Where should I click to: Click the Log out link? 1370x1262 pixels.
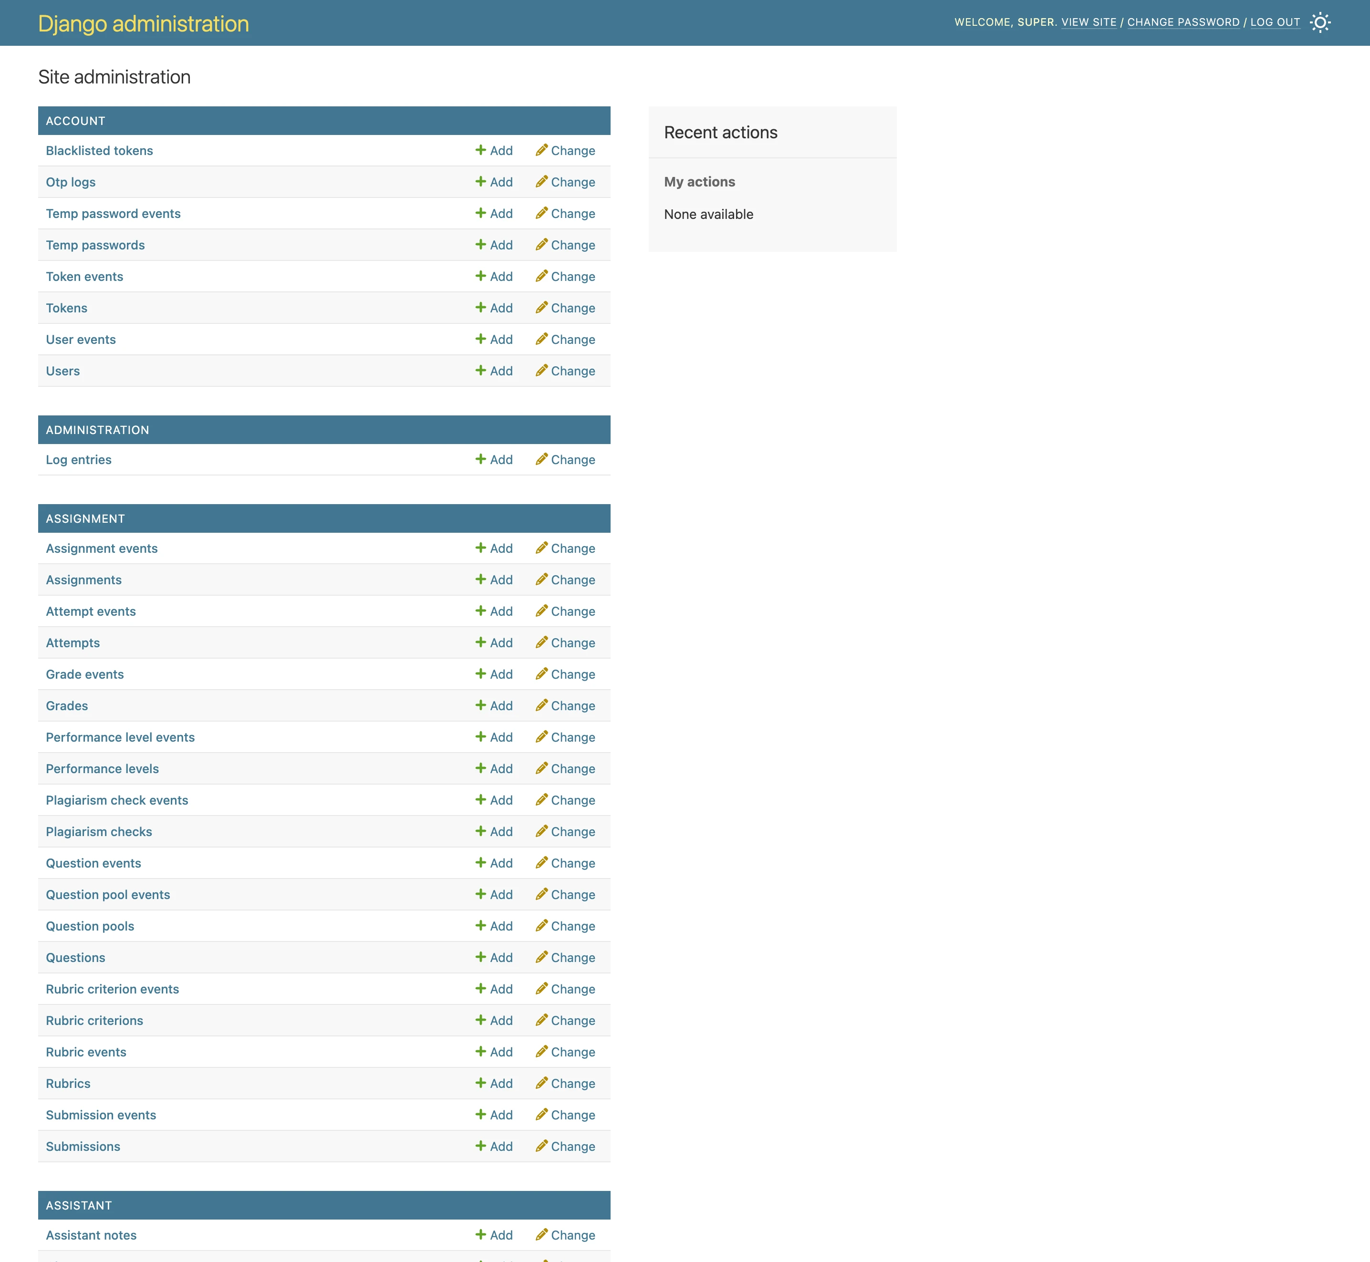pos(1275,22)
